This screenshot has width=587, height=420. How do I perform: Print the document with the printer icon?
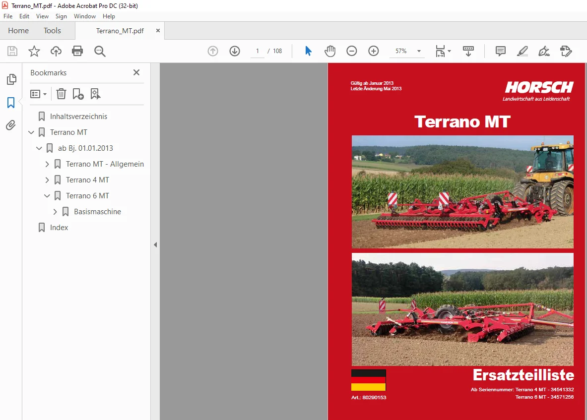(x=77, y=51)
